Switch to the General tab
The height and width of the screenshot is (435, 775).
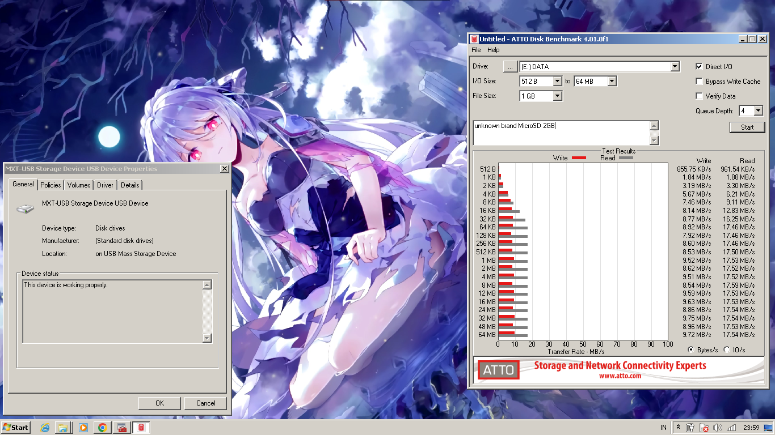point(23,184)
